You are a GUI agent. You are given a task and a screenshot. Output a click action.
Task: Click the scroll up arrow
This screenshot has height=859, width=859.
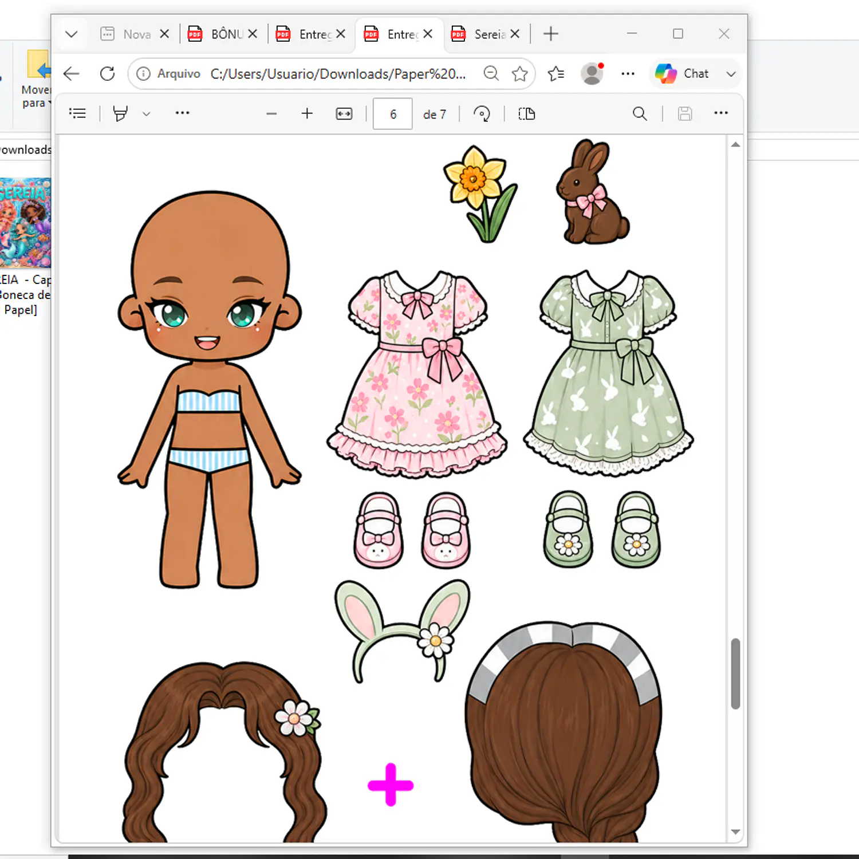736,145
